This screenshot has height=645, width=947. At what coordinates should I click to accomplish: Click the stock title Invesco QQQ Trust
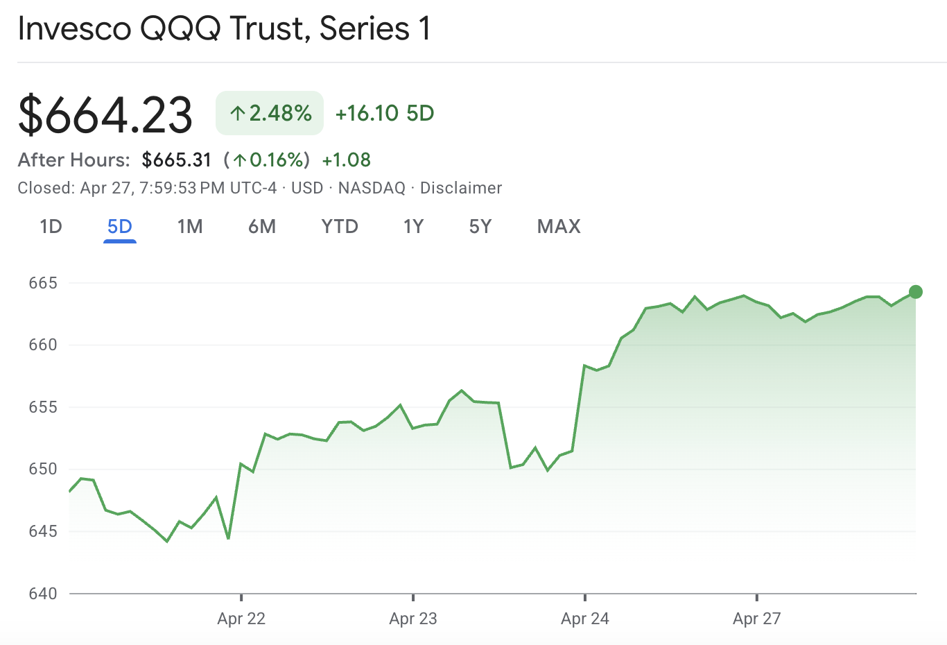225,28
